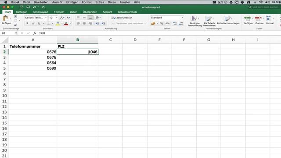Click the Paste (Einfügen) clipboard icon
Viewport: 281px width, 158px height.
[x=6, y=18]
